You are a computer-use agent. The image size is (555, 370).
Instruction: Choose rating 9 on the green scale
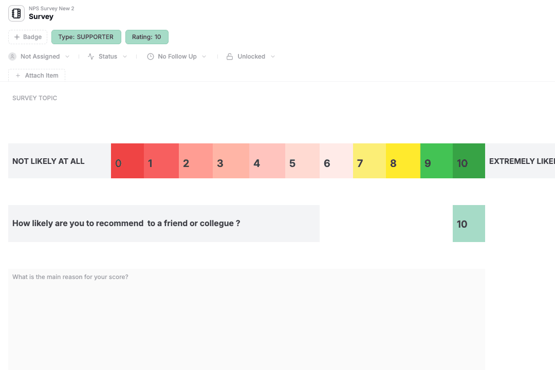436,161
